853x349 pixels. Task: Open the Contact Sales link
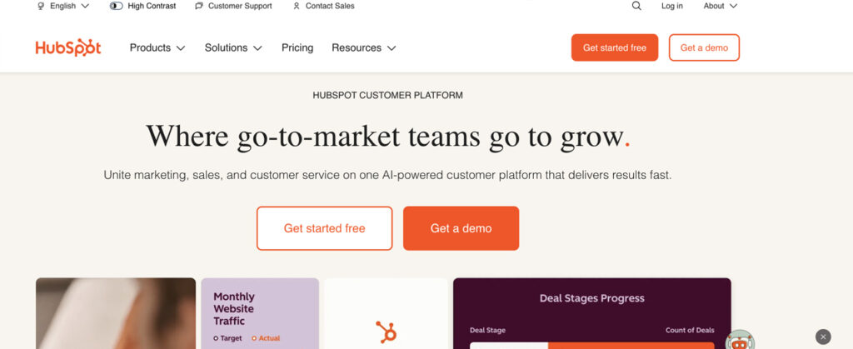[x=323, y=6]
